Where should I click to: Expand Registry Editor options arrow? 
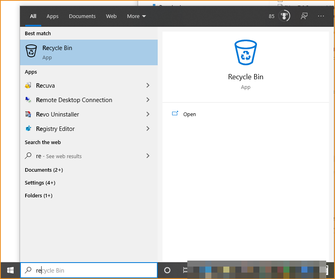pyautogui.click(x=148, y=128)
